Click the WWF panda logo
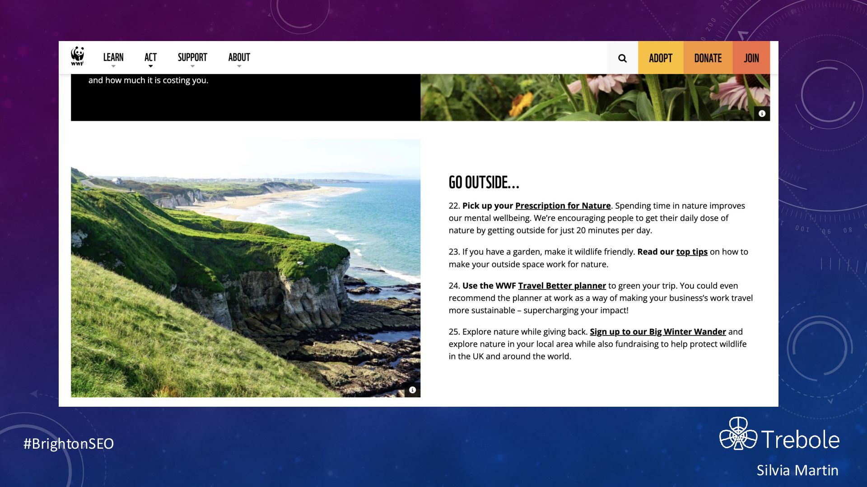 [x=77, y=56]
